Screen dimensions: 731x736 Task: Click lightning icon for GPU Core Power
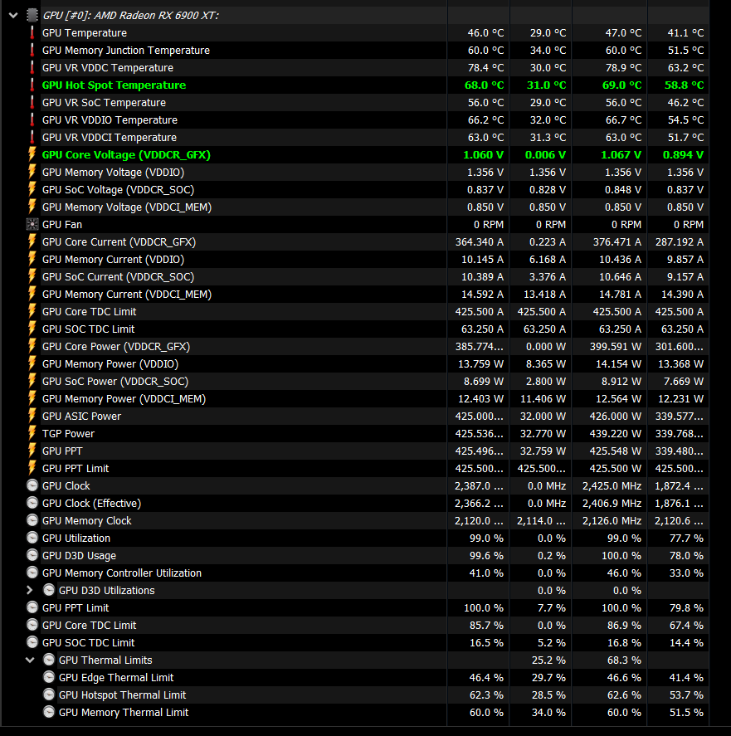32,346
